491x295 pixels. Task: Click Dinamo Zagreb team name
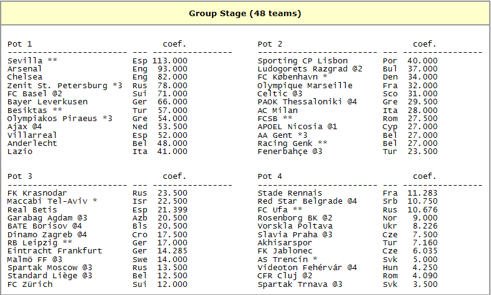click(40, 234)
